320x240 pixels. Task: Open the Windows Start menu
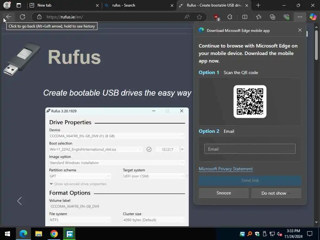point(7,234)
